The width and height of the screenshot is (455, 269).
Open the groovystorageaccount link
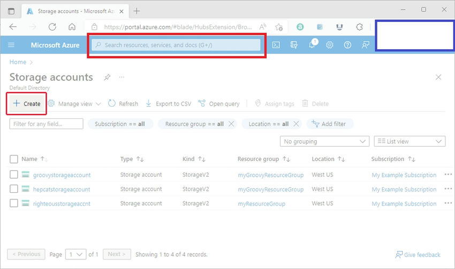pos(62,175)
